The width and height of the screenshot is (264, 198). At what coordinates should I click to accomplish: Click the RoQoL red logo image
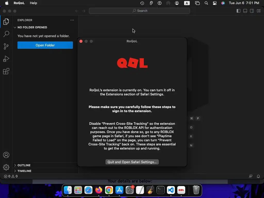click(132, 63)
